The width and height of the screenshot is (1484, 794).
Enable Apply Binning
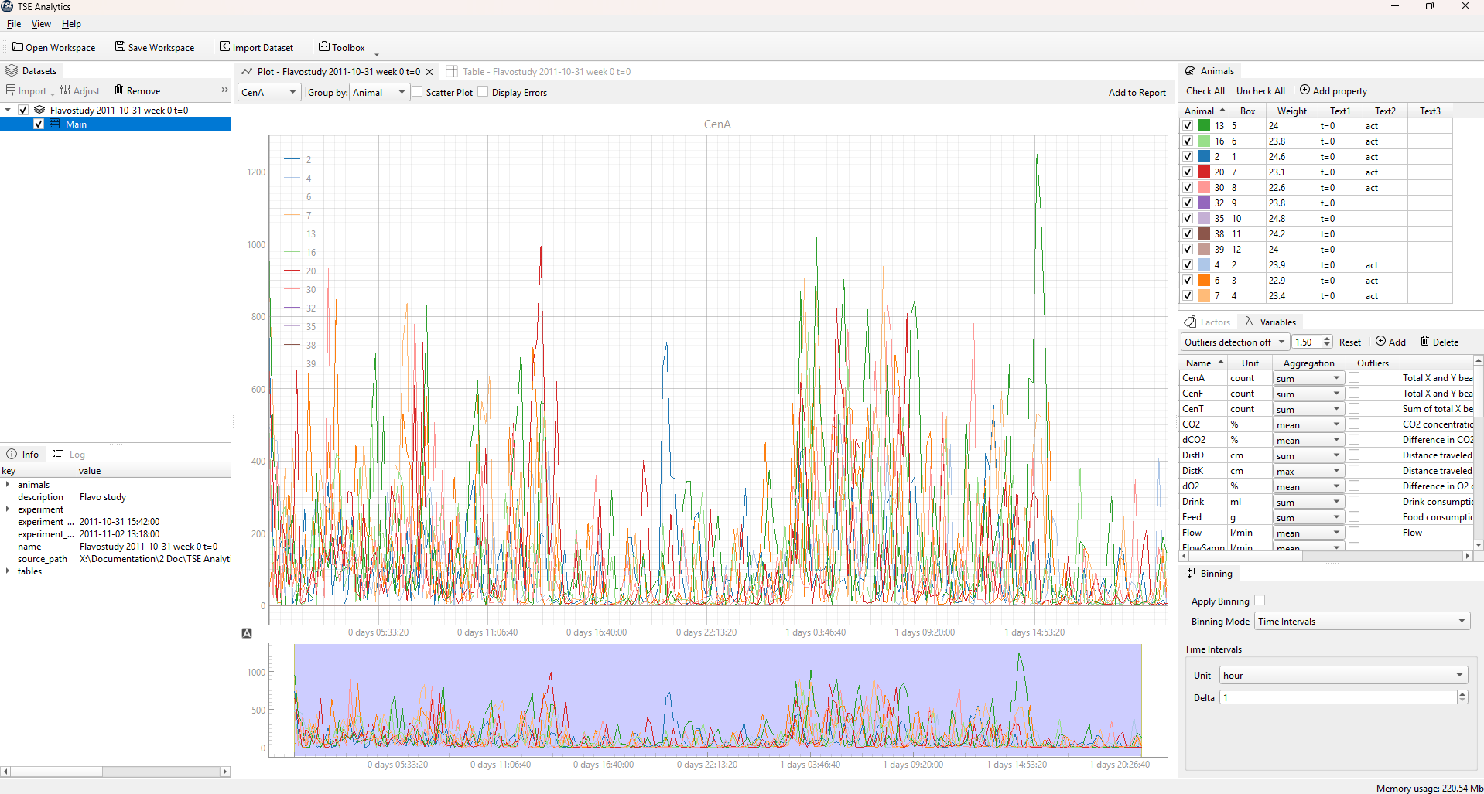coord(1260,600)
